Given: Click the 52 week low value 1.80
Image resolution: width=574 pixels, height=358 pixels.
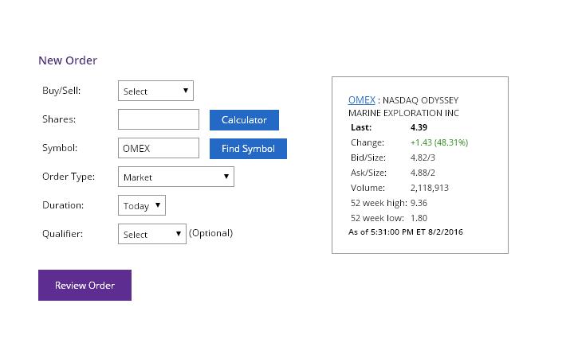Looking at the screenshot, I should point(419,218).
